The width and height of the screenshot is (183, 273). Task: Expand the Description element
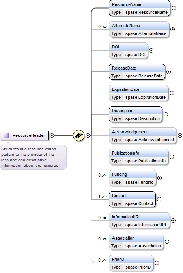(166, 114)
